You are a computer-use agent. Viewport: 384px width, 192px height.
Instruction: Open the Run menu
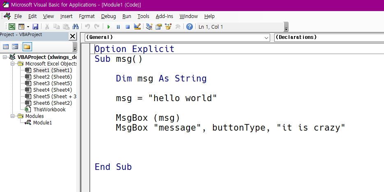coord(127,16)
